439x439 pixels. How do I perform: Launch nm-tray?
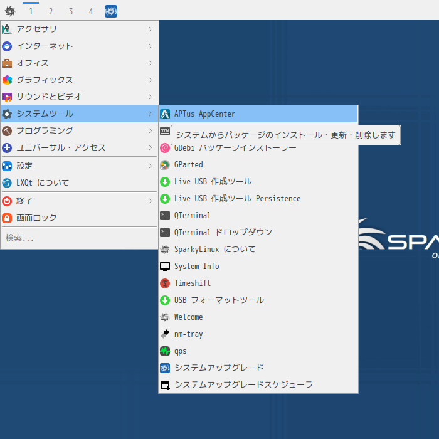tap(258, 334)
